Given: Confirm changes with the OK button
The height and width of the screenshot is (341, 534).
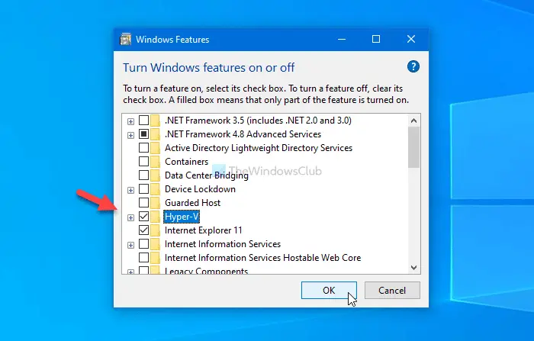Looking at the screenshot, I should click(x=329, y=290).
